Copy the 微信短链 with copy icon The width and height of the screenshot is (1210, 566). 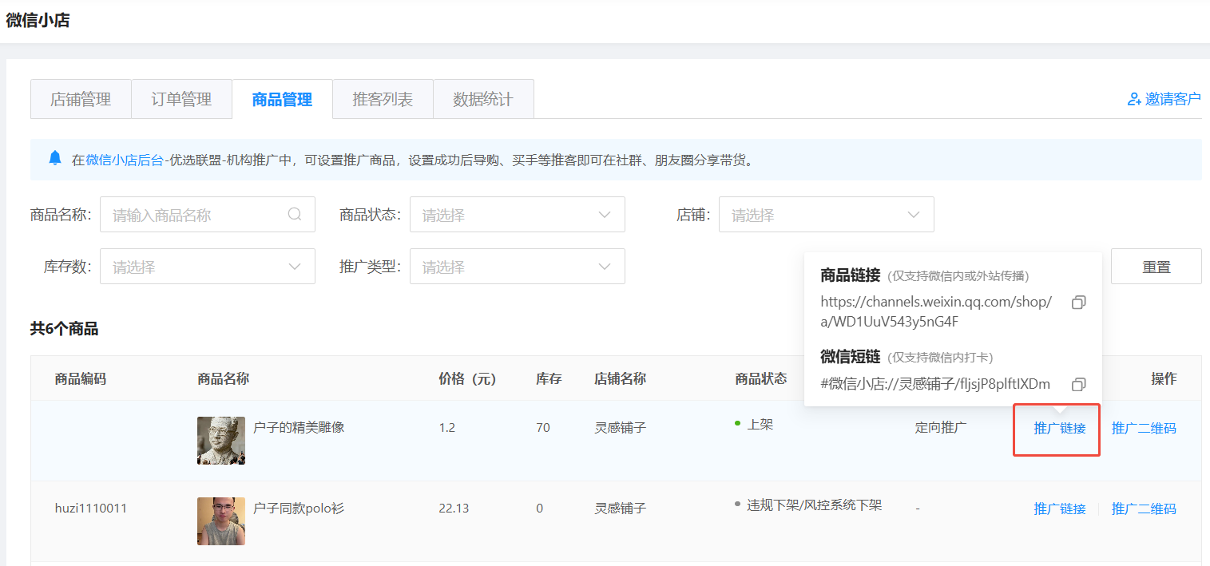[x=1078, y=385]
